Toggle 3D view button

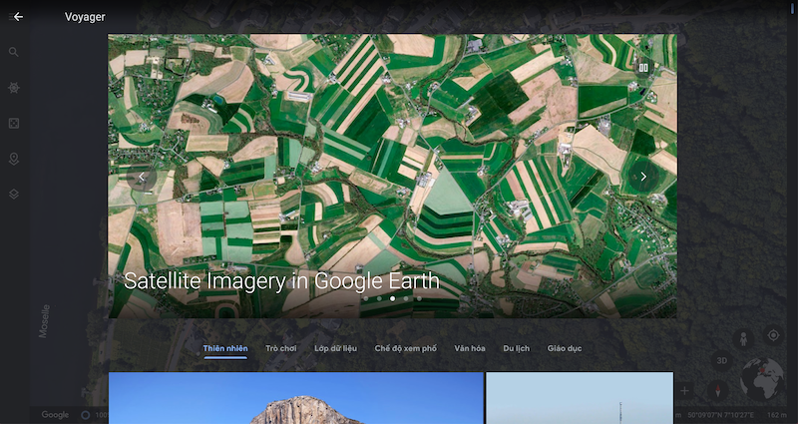click(x=721, y=359)
